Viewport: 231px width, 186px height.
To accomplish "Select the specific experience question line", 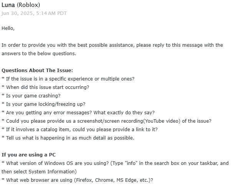I will (68, 79).
